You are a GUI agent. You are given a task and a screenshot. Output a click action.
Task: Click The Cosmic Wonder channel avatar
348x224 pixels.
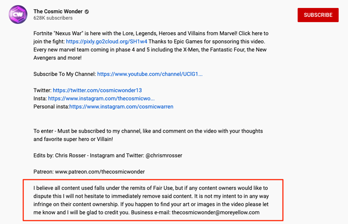18,15
